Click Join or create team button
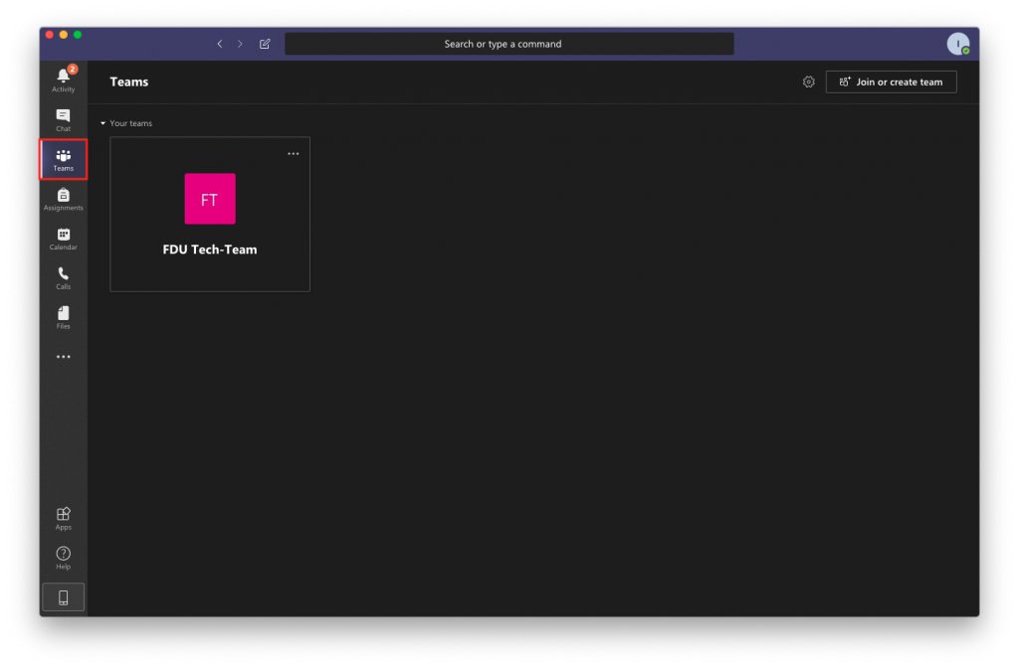Screen dimensions: 1019x669 coord(891,82)
